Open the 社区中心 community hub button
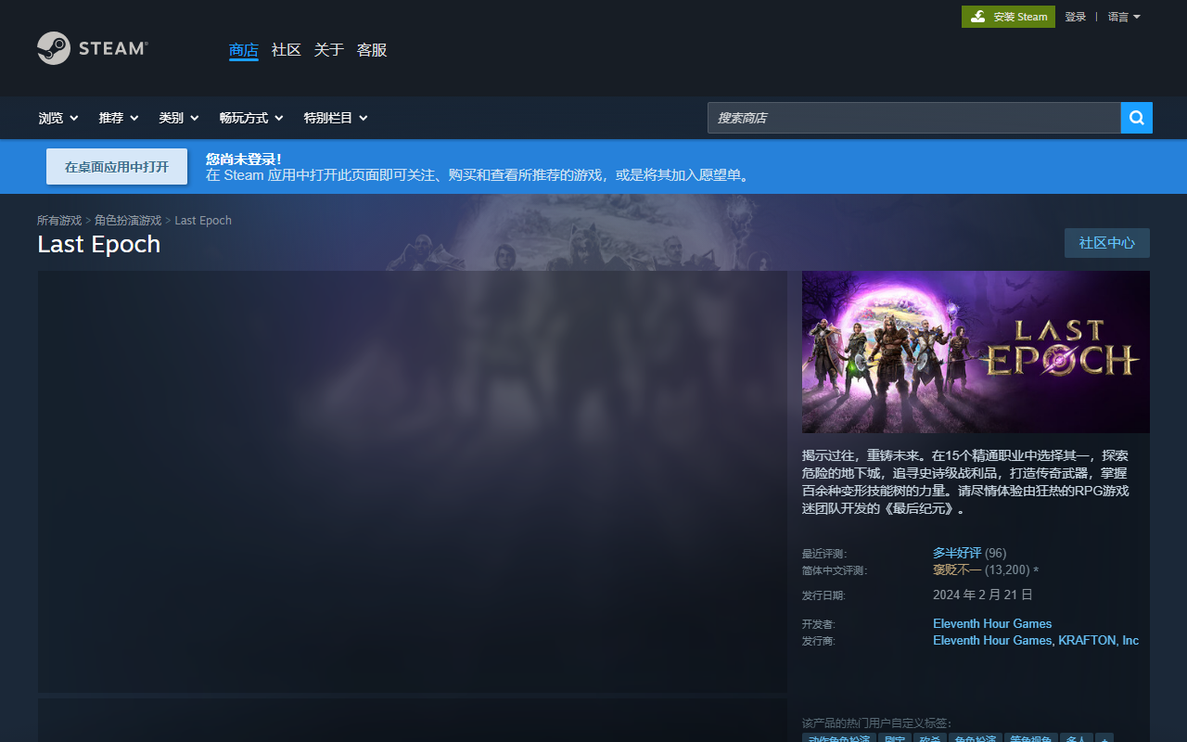The width and height of the screenshot is (1187, 742). tap(1107, 243)
